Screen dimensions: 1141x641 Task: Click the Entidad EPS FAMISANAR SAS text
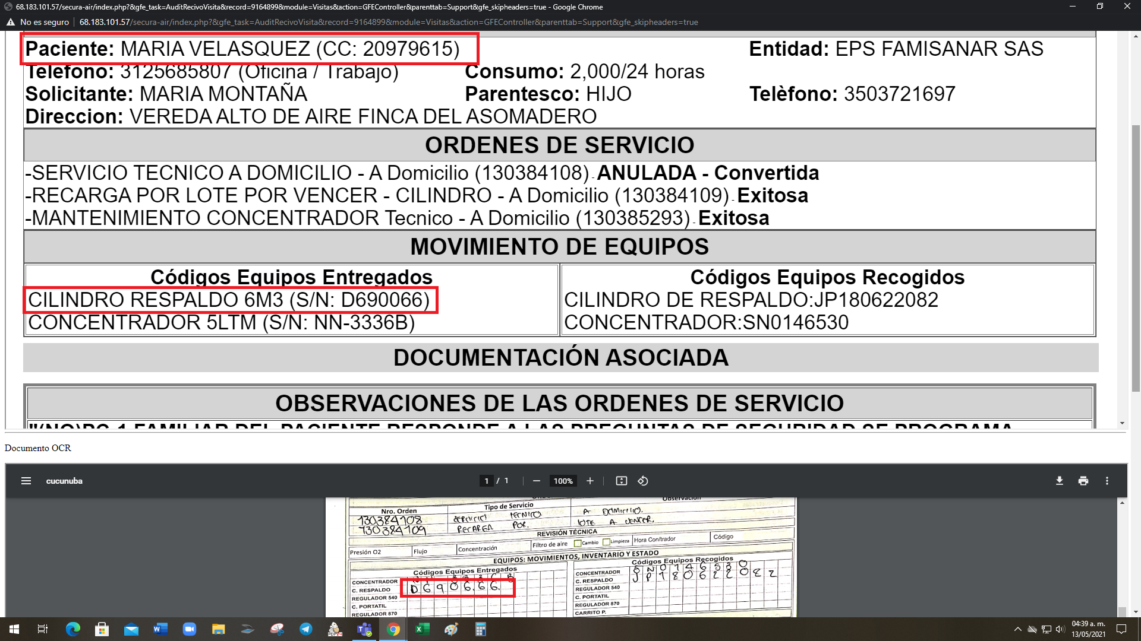click(x=896, y=49)
